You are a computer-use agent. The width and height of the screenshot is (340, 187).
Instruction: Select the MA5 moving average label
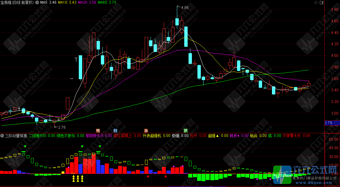point(48,2)
